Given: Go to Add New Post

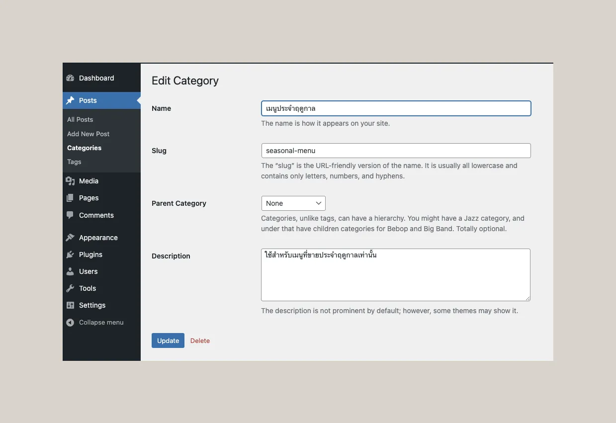Looking at the screenshot, I should click(x=88, y=134).
